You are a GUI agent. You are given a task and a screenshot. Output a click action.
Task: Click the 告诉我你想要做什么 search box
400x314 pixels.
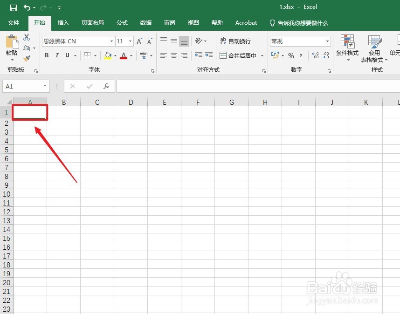299,23
